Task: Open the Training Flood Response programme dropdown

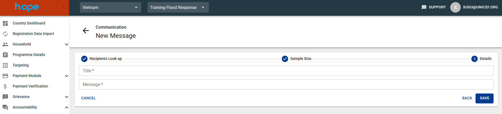Action: pyautogui.click(x=178, y=7)
